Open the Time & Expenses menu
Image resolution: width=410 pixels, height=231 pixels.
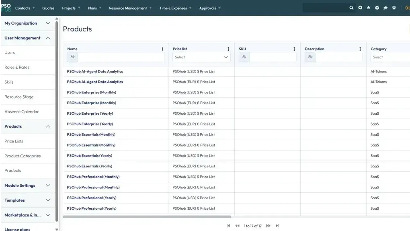pyautogui.click(x=175, y=8)
